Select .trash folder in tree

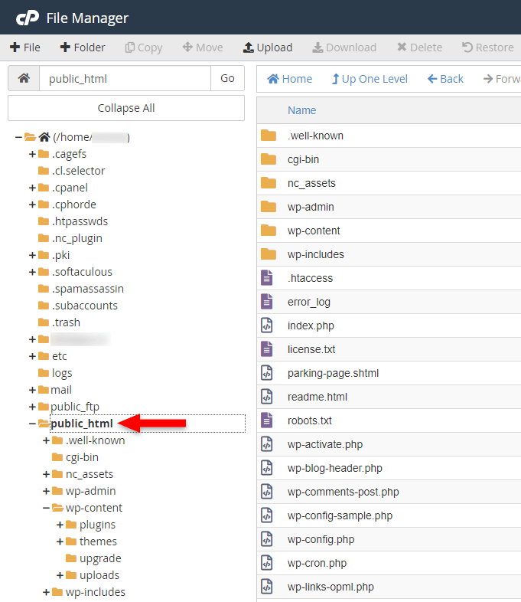pyautogui.click(x=66, y=322)
